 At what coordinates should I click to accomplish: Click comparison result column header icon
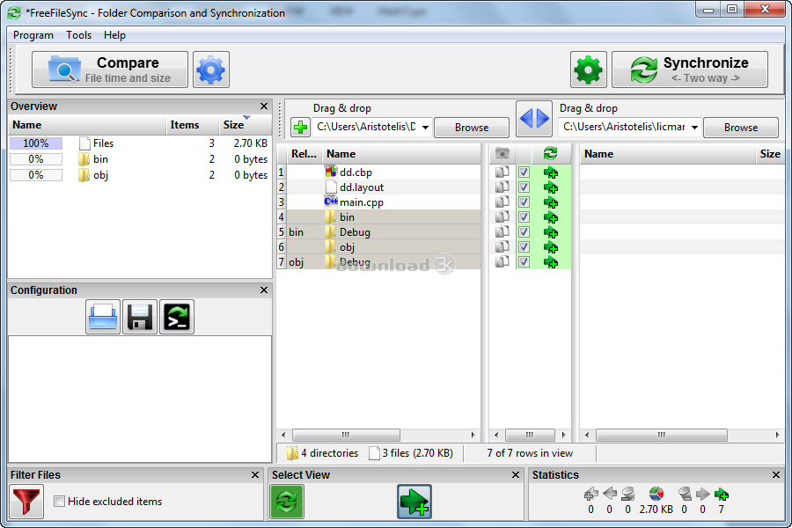click(502, 154)
